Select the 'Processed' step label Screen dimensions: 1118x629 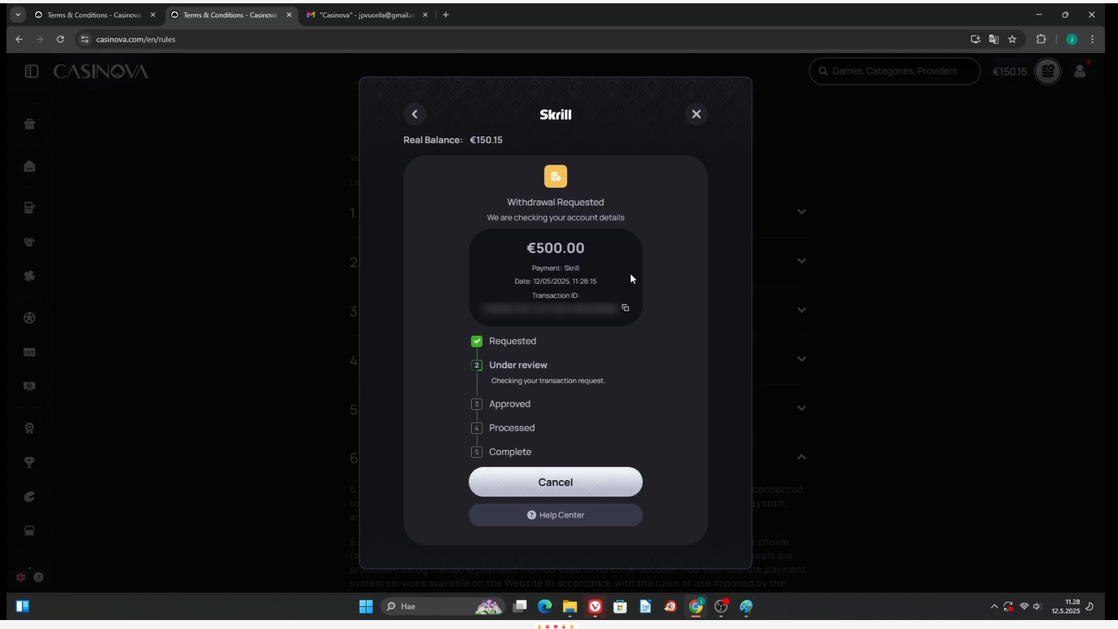click(512, 427)
